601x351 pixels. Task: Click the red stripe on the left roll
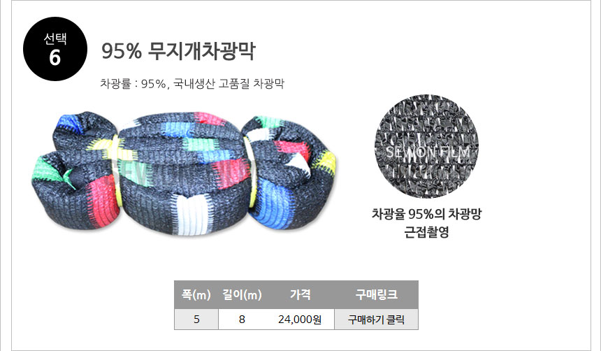103,203
